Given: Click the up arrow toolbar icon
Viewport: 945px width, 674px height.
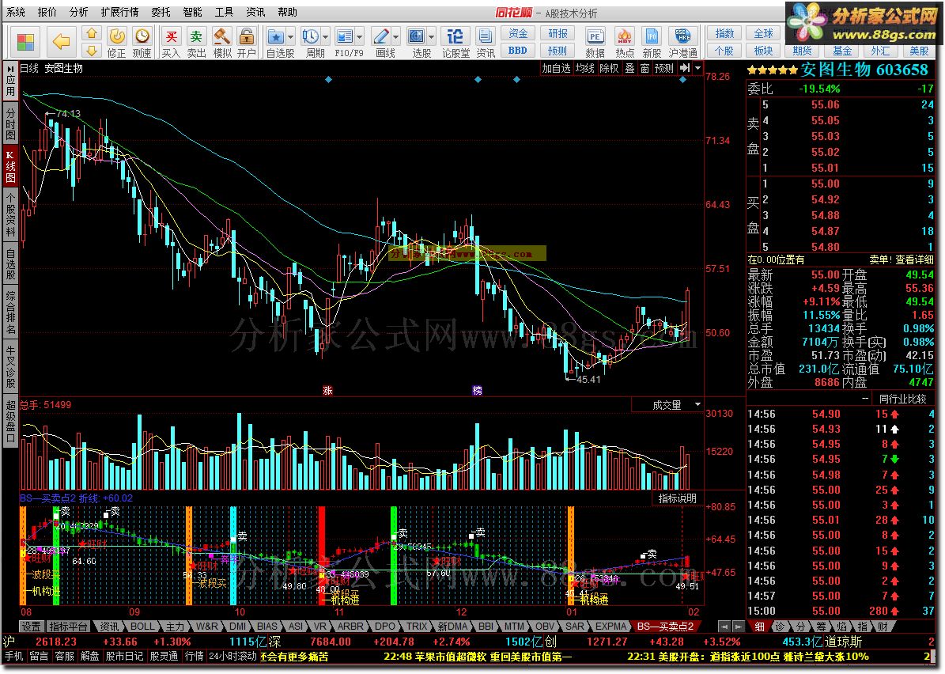Looking at the screenshot, I should (x=92, y=34).
